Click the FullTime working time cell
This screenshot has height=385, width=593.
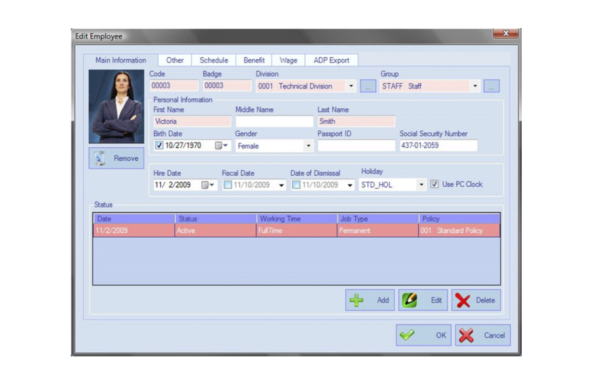pyautogui.click(x=297, y=231)
